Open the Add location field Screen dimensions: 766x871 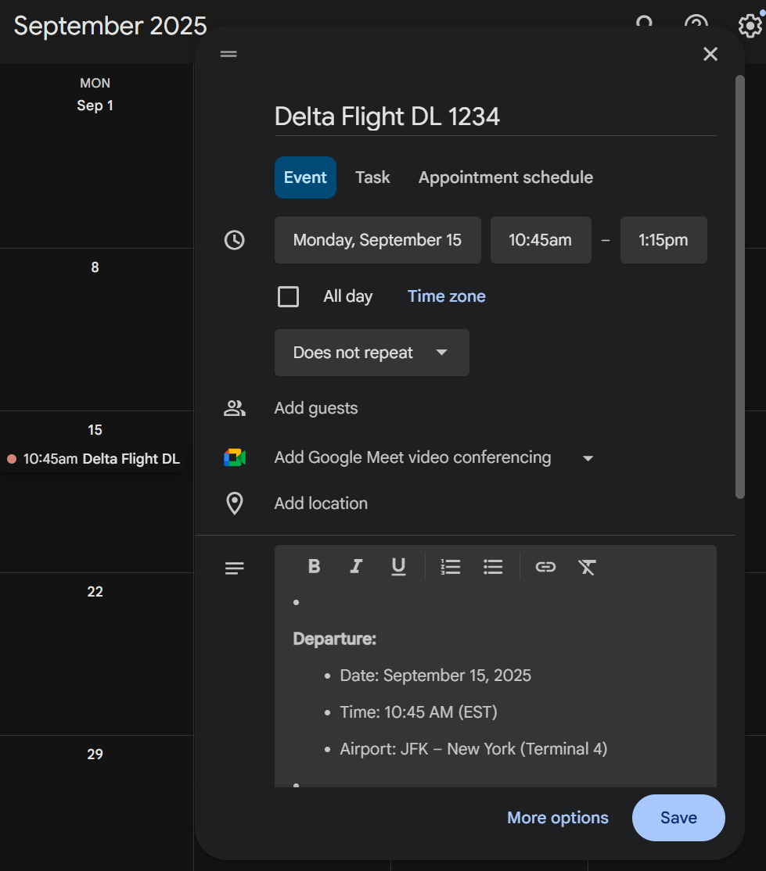(x=321, y=504)
